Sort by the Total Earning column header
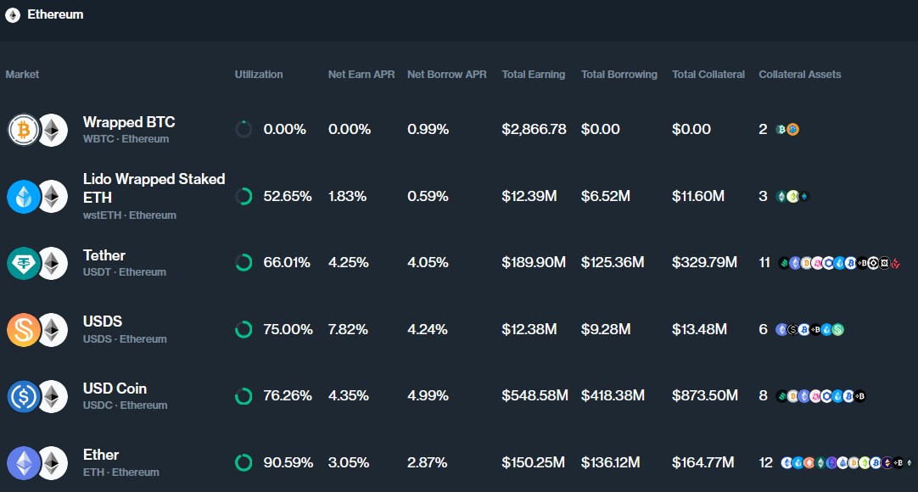This screenshot has height=492, width=918. [x=534, y=75]
